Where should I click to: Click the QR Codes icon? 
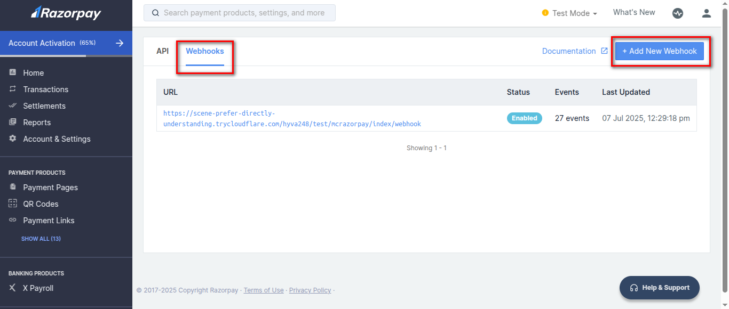13,204
